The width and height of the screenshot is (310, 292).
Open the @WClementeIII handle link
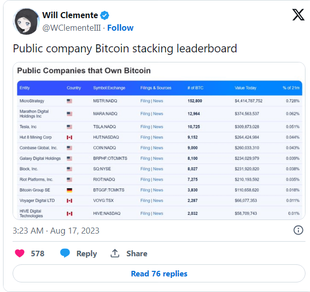coord(72,28)
